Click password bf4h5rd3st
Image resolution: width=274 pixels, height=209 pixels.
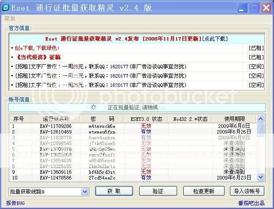102,172
